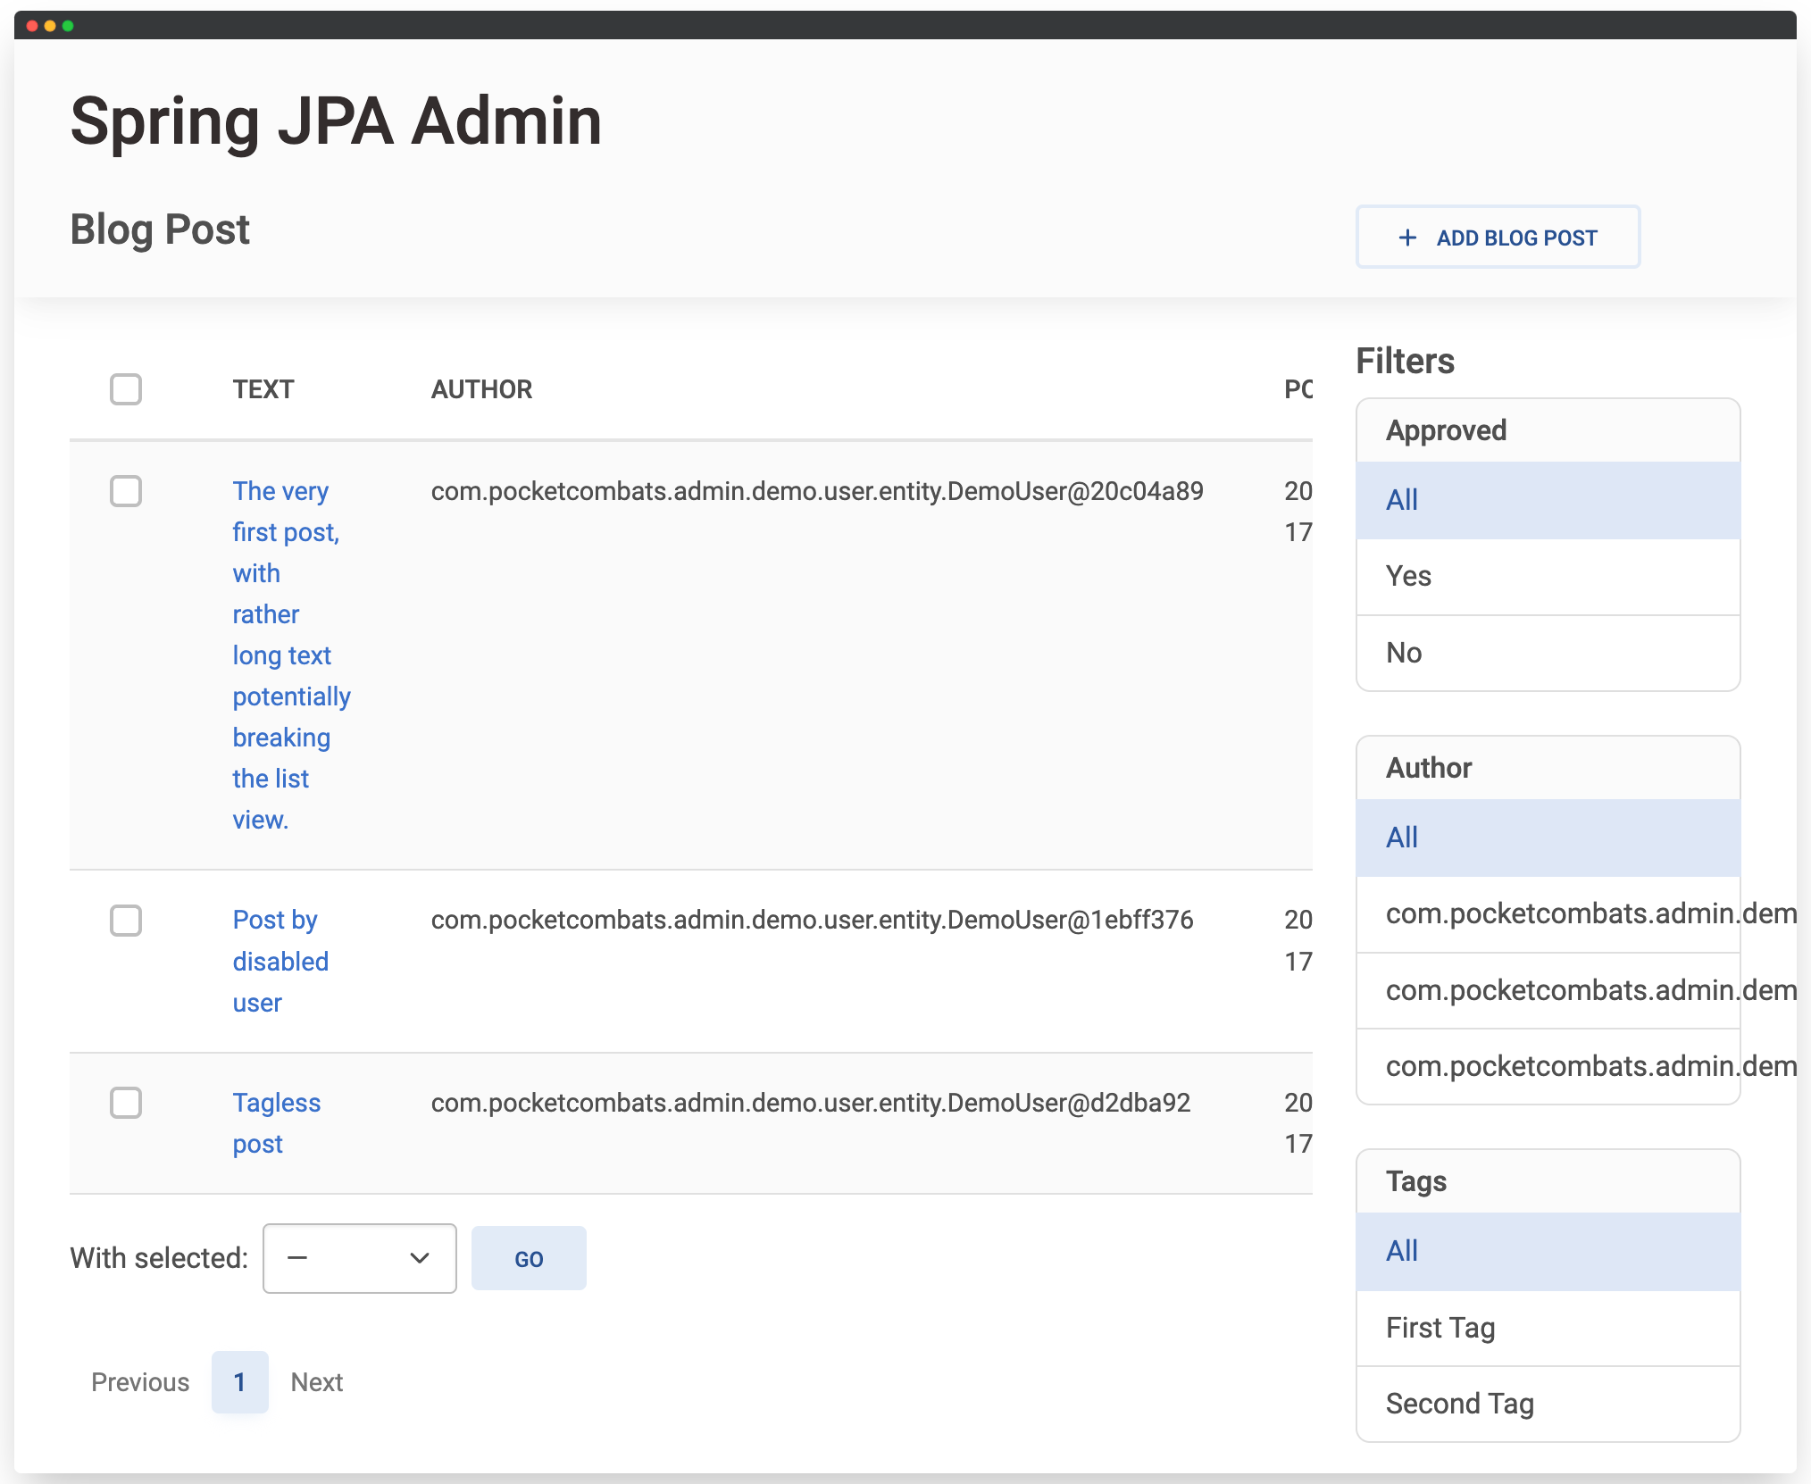Click the red close window button
1811x1484 pixels.
(32, 26)
